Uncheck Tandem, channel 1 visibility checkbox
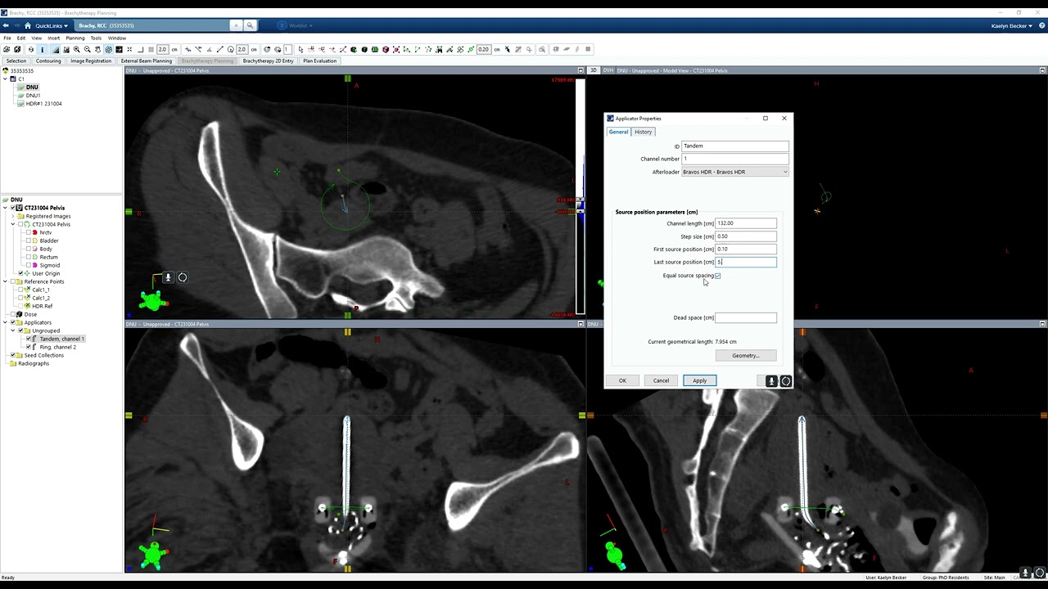Screen dimensions: 1048x589 pos(29,339)
